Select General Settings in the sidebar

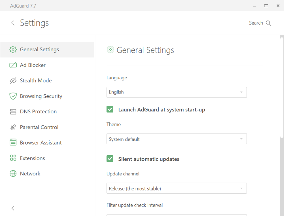[39, 49]
